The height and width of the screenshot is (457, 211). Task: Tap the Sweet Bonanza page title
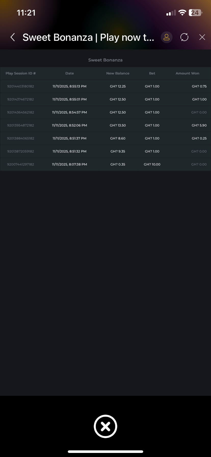pyautogui.click(x=88, y=37)
